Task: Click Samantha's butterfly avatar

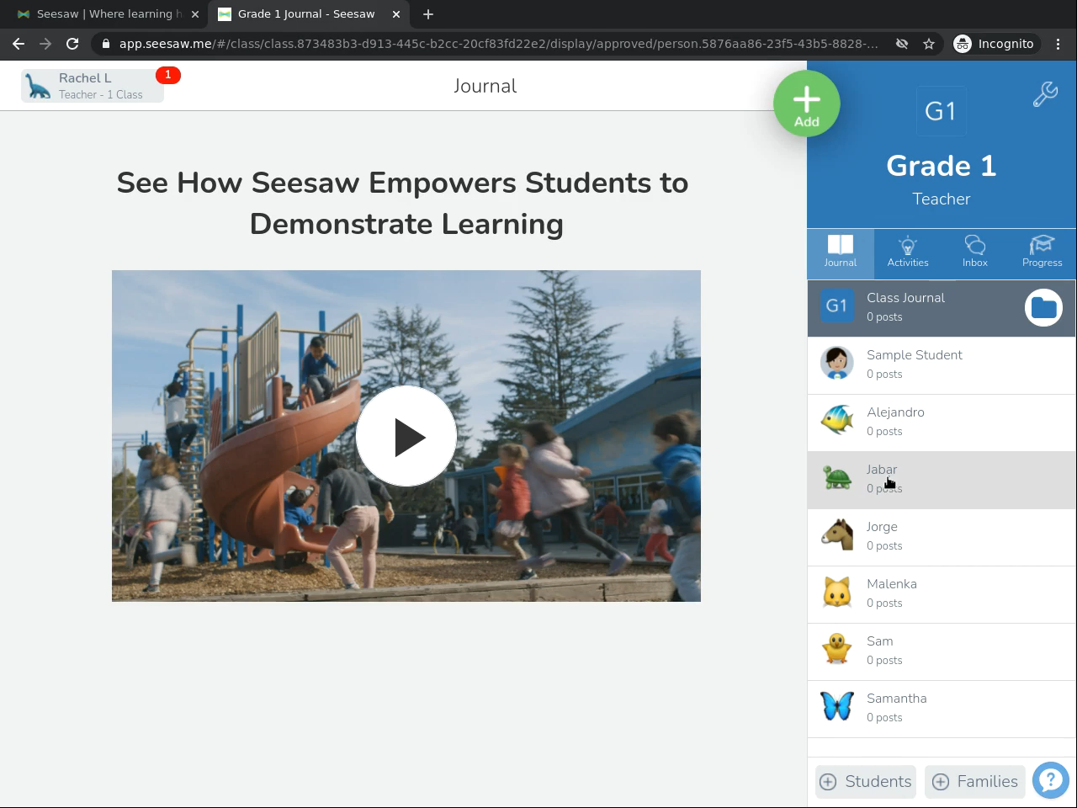Action: coord(837,706)
